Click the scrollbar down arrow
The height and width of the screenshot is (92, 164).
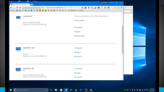(122, 79)
